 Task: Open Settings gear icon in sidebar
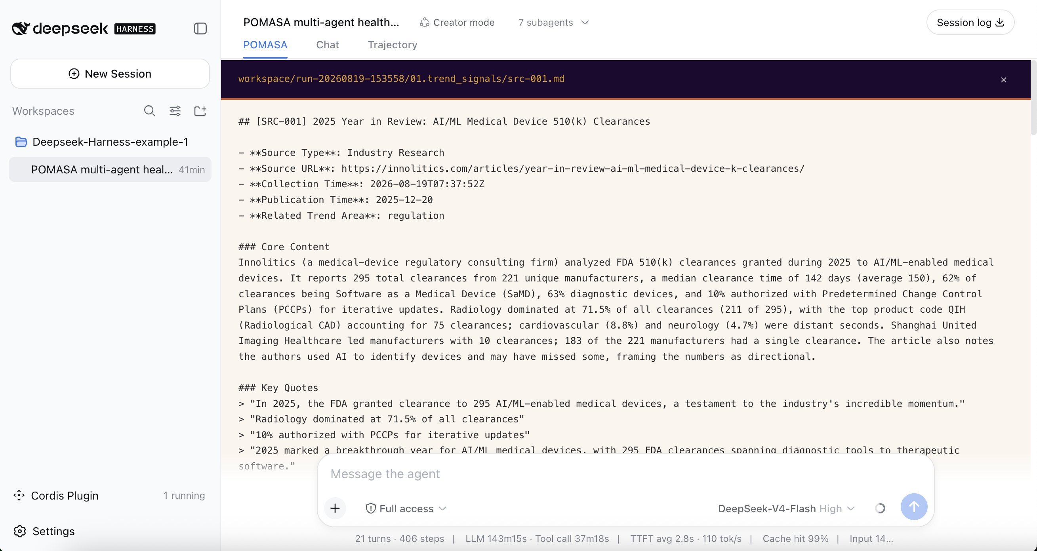coord(20,531)
